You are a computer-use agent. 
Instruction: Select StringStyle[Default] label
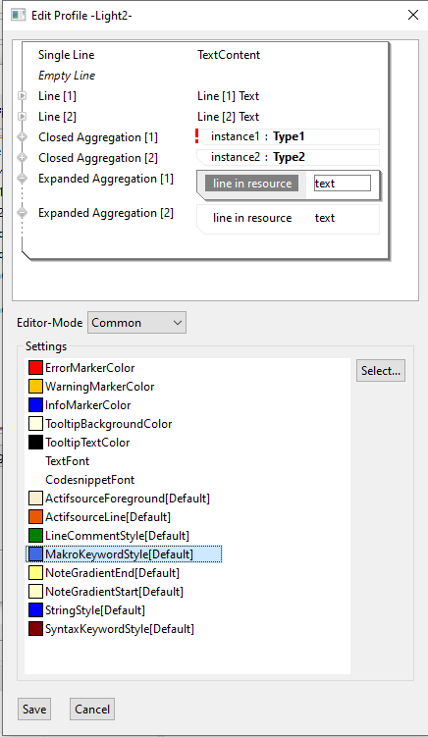(95, 610)
